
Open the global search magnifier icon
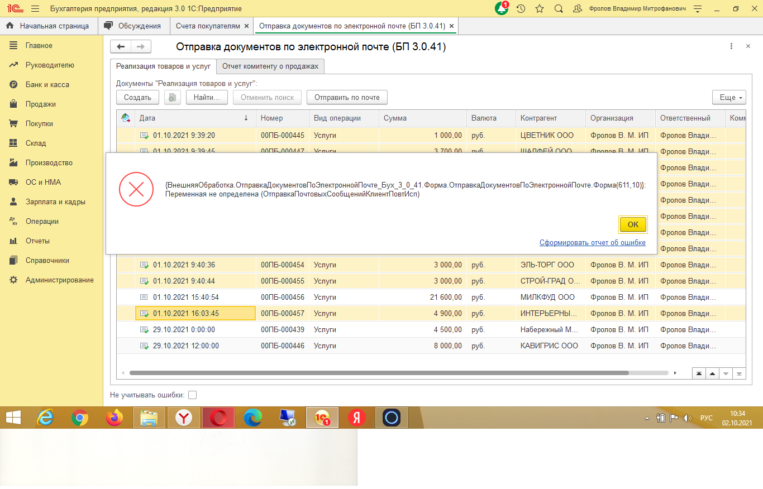click(559, 9)
